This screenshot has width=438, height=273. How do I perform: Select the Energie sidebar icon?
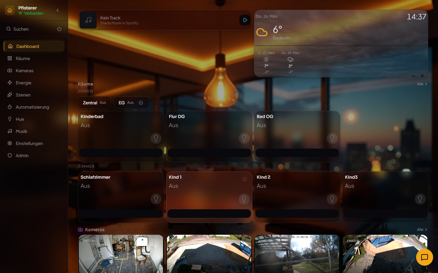(10, 83)
